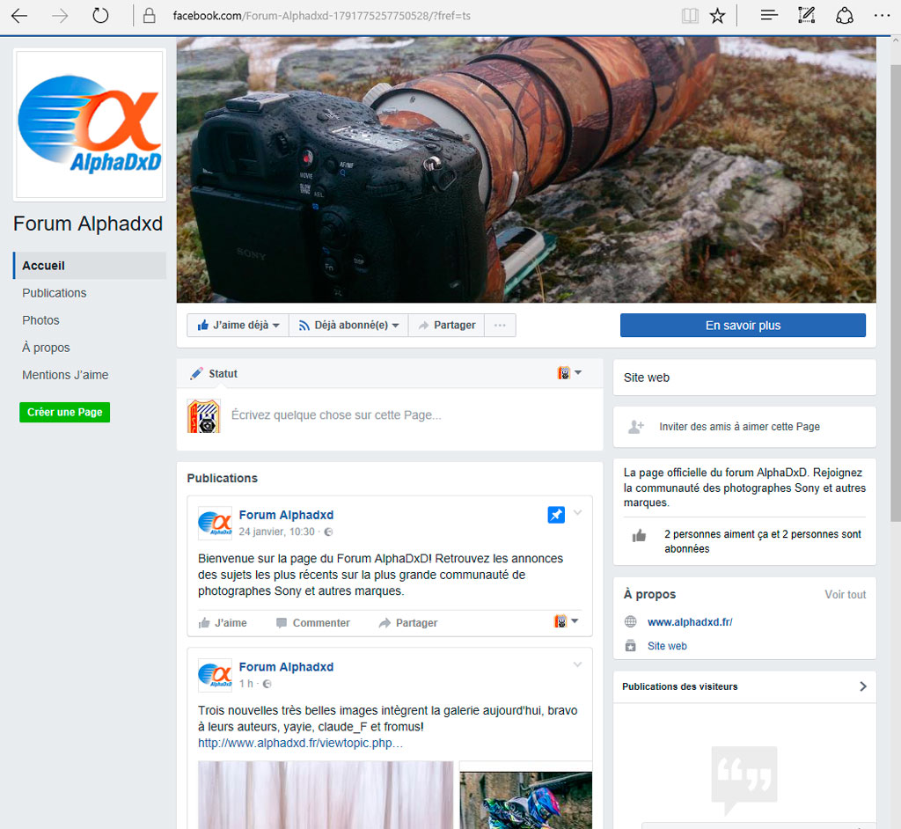Open the page more options ellipsis button
The width and height of the screenshot is (901, 829).
click(x=500, y=326)
